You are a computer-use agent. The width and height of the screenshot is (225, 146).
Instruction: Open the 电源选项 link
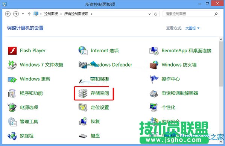(29, 107)
